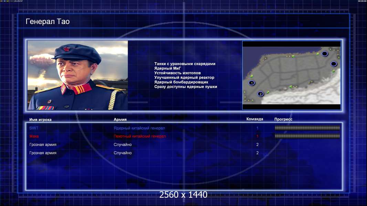
Task: Click General Tao's portrait image
Action: (78, 75)
